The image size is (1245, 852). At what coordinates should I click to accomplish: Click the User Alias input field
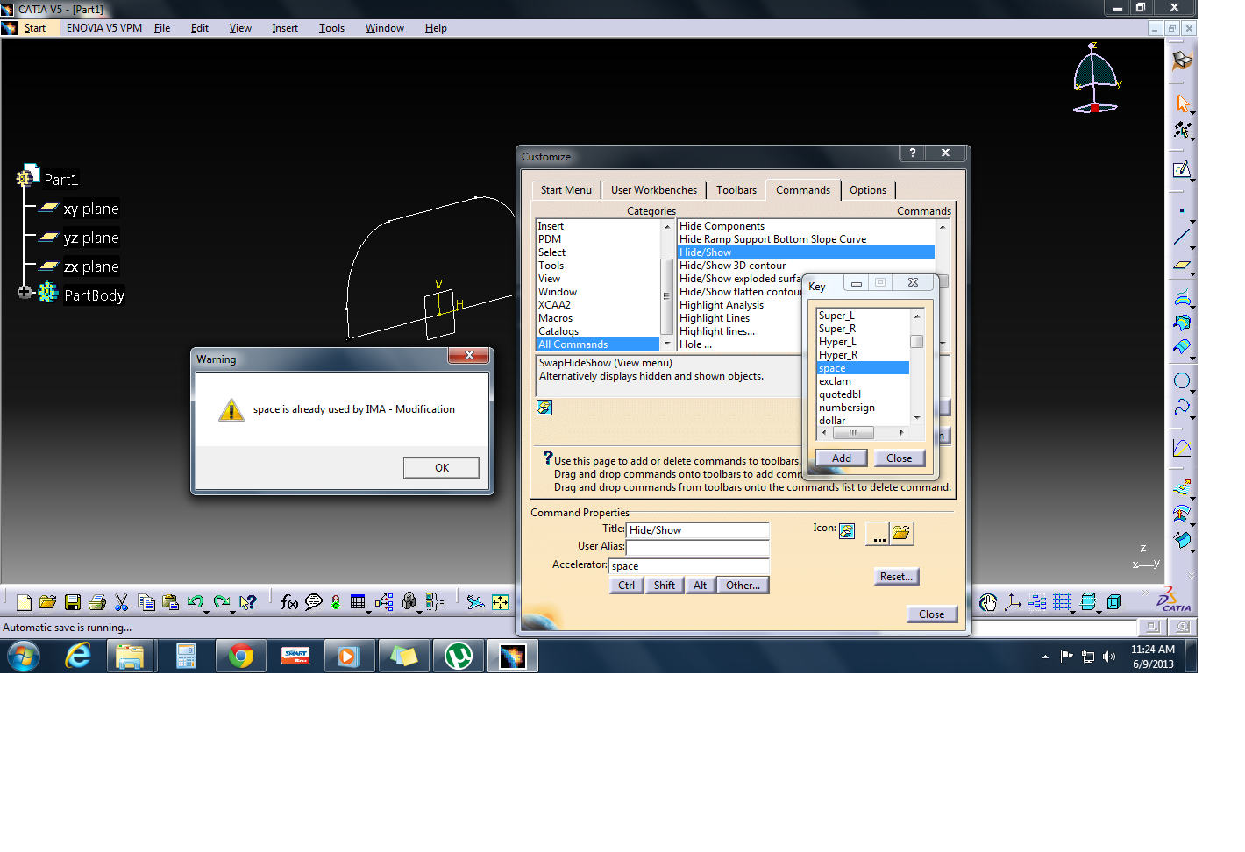(x=698, y=548)
